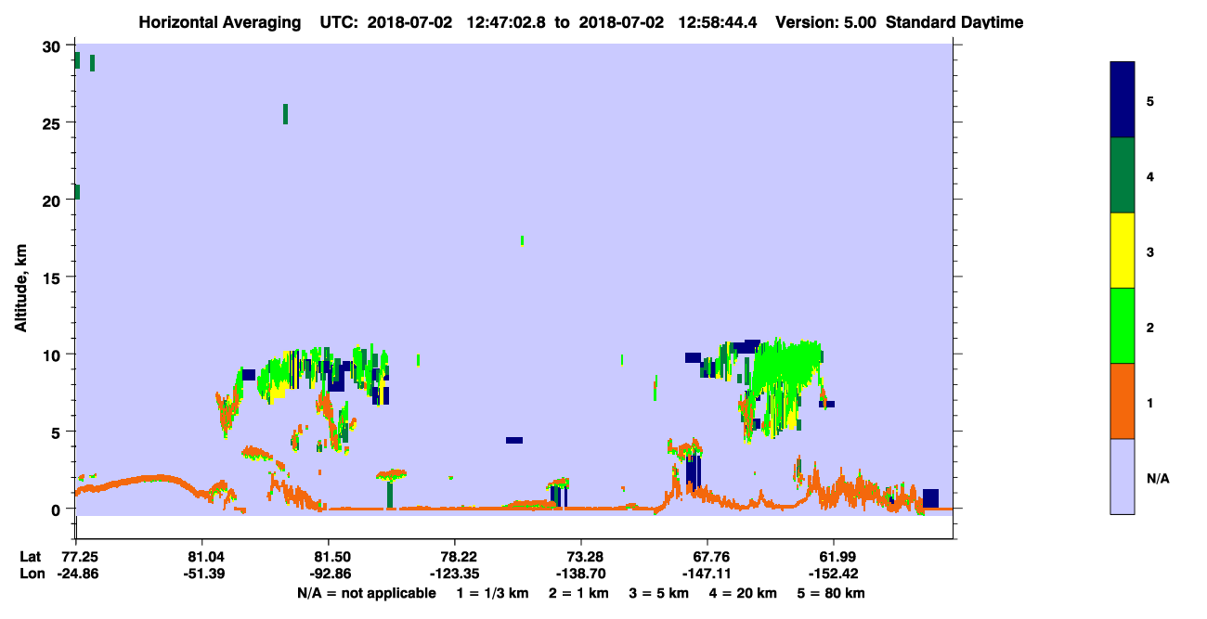The width and height of the screenshot is (1207, 619).
Task: Click longitude value '-24.86'
Action: (x=79, y=574)
